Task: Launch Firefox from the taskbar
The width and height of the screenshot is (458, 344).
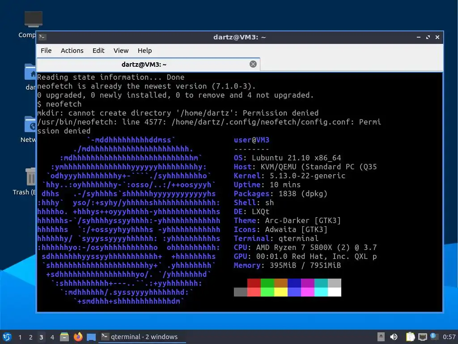Action: tap(78, 337)
